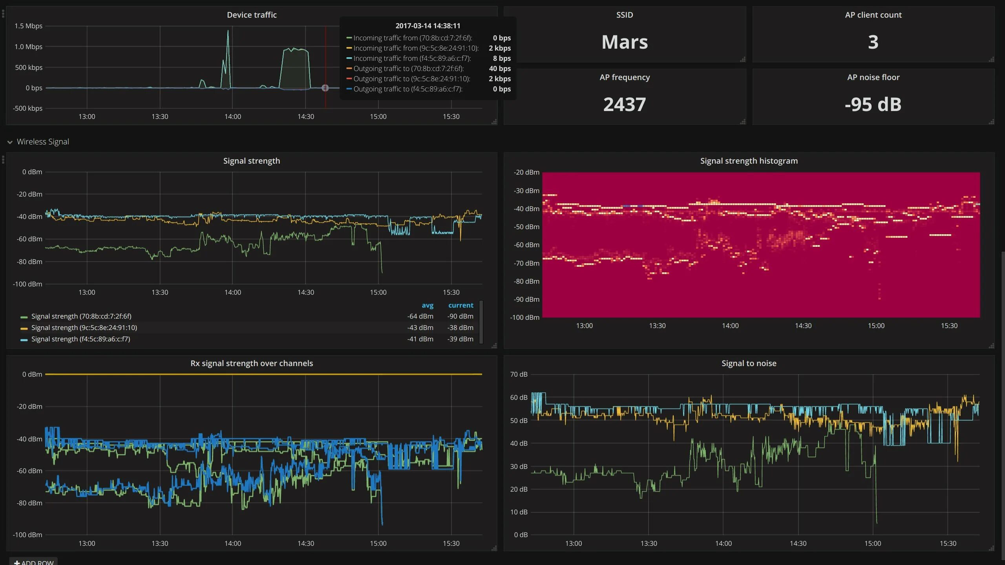Click tooltip row Incoming traffic from (f4:5c:89:a6:c:f7)

pos(428,58)
